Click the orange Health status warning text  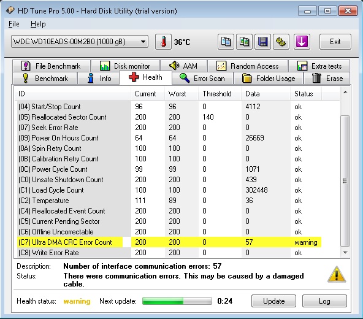pos(77,301)
